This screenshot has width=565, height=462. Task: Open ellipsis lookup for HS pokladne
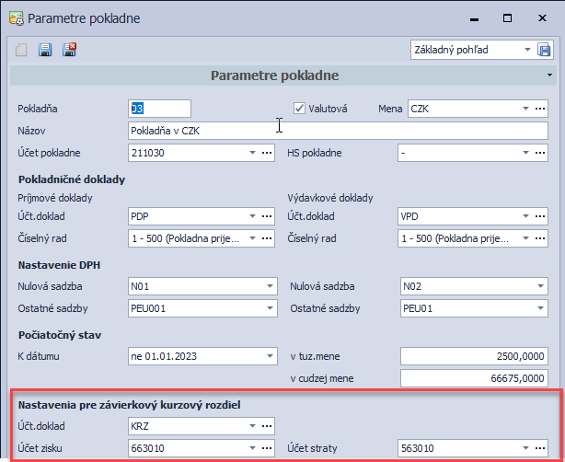[541, 153]
